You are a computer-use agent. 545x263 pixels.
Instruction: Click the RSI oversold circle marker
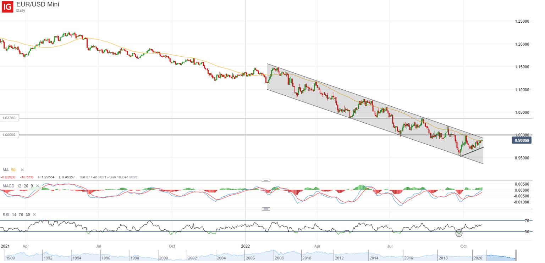[x=459, y=233]
